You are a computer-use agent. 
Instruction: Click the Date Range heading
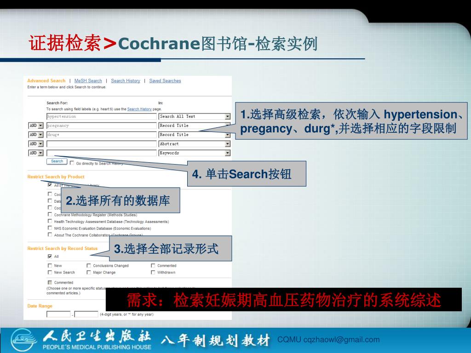pyautogui.click(x=40, y=306)
